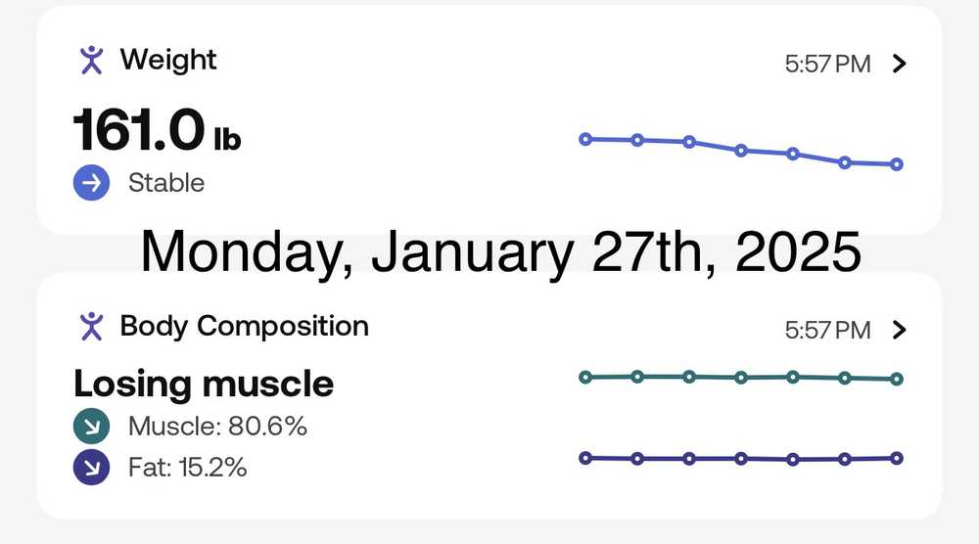Image resolution: width=979 pixels, height=544 pixels.
Task: Click the Stable status text
Action: (x=166, y=183)
